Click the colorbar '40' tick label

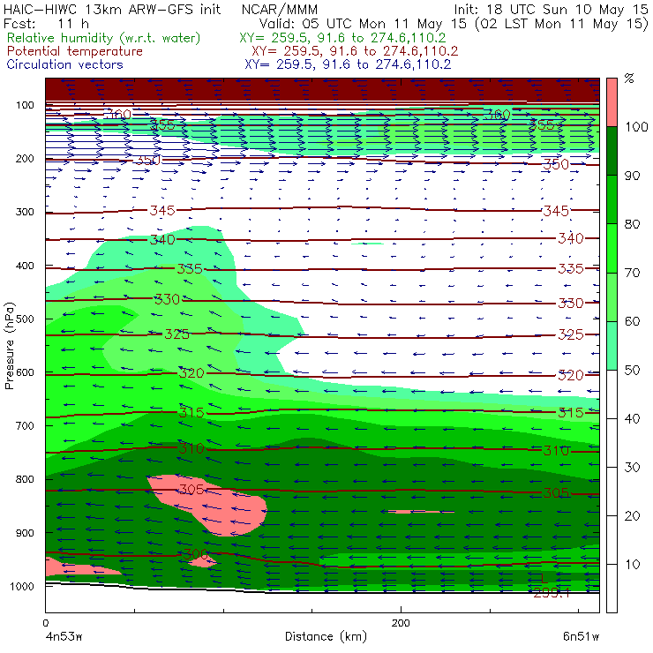[632, 418]
